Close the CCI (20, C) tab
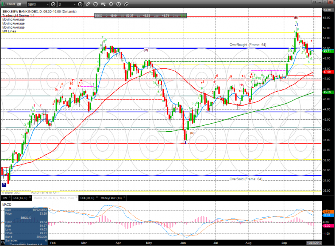Screen dimensions: 335x246 tap(97, 197)
